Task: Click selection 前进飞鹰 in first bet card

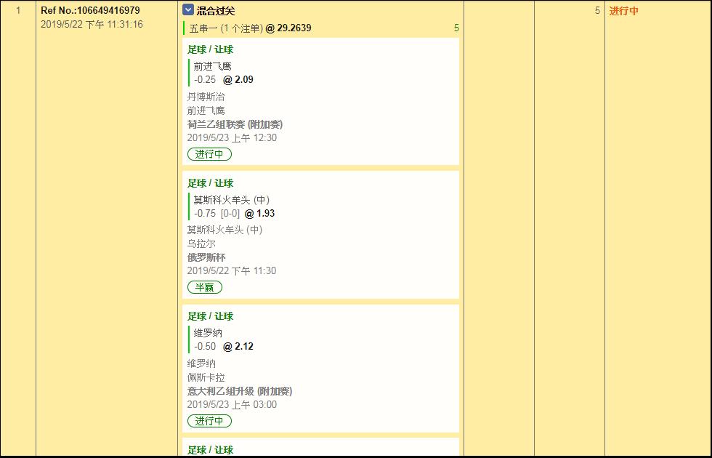Action: tap(212, 66)
